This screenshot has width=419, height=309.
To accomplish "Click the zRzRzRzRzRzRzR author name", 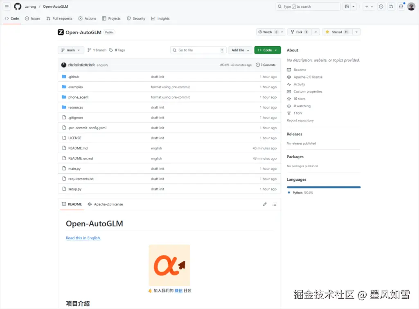I will [x=81, y=65].
